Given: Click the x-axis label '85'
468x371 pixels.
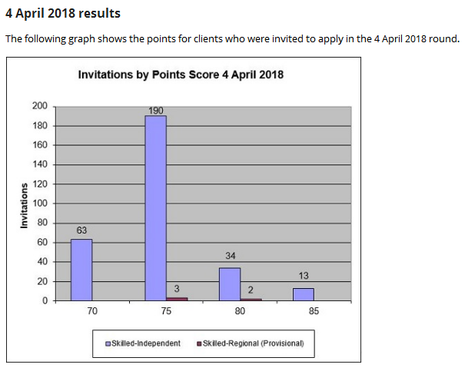Looking at the screenshot, I should (x=314, y=311).
